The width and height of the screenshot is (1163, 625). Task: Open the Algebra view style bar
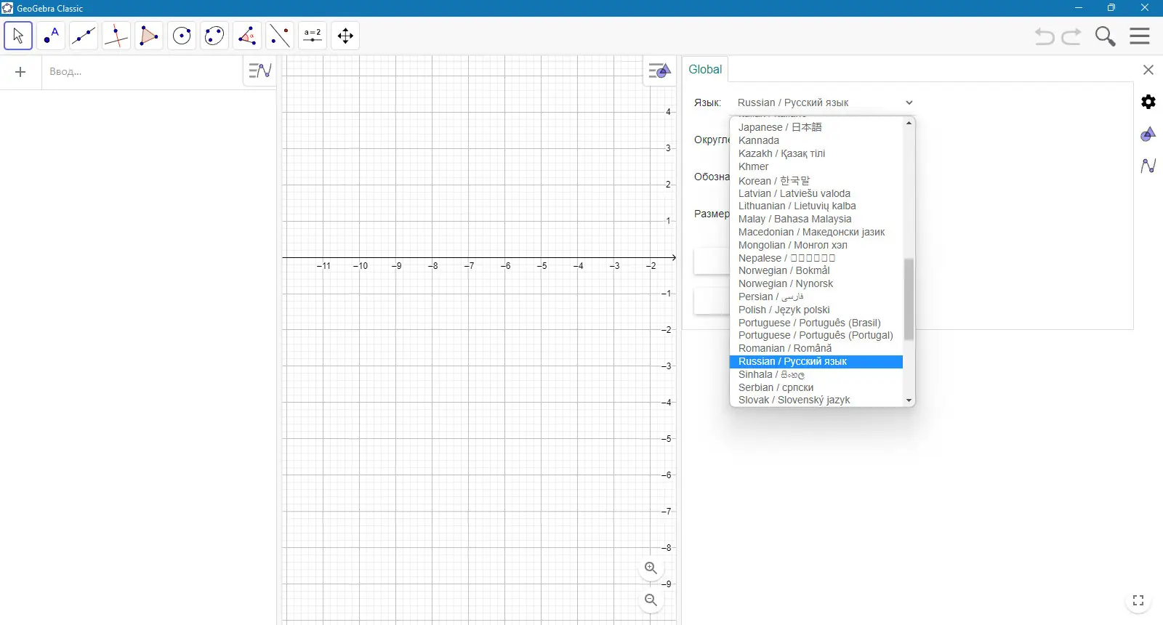[259, 70]
